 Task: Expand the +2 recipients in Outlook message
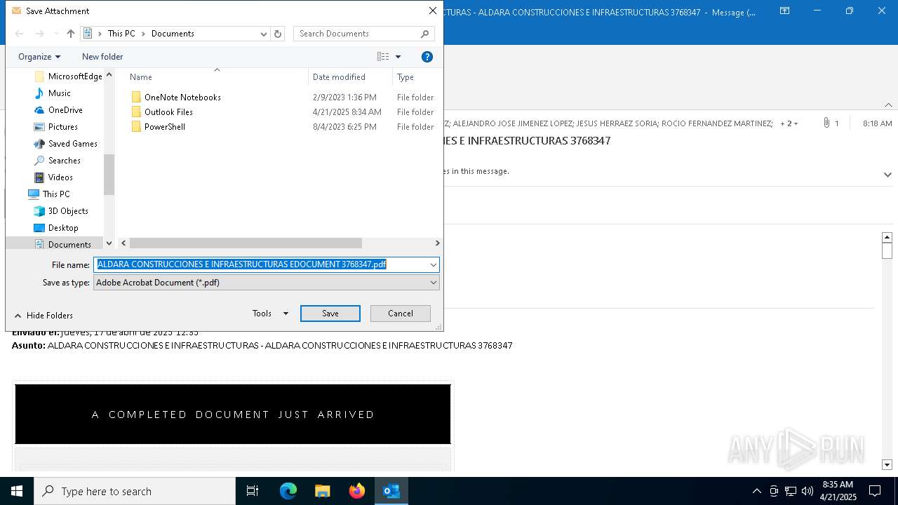point(789,123)
